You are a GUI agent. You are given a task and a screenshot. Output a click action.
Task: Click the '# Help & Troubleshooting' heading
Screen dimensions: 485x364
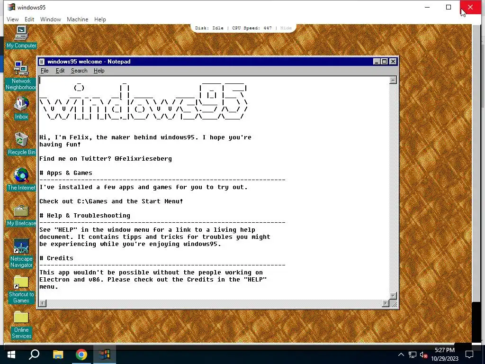(x=85, y=216)
